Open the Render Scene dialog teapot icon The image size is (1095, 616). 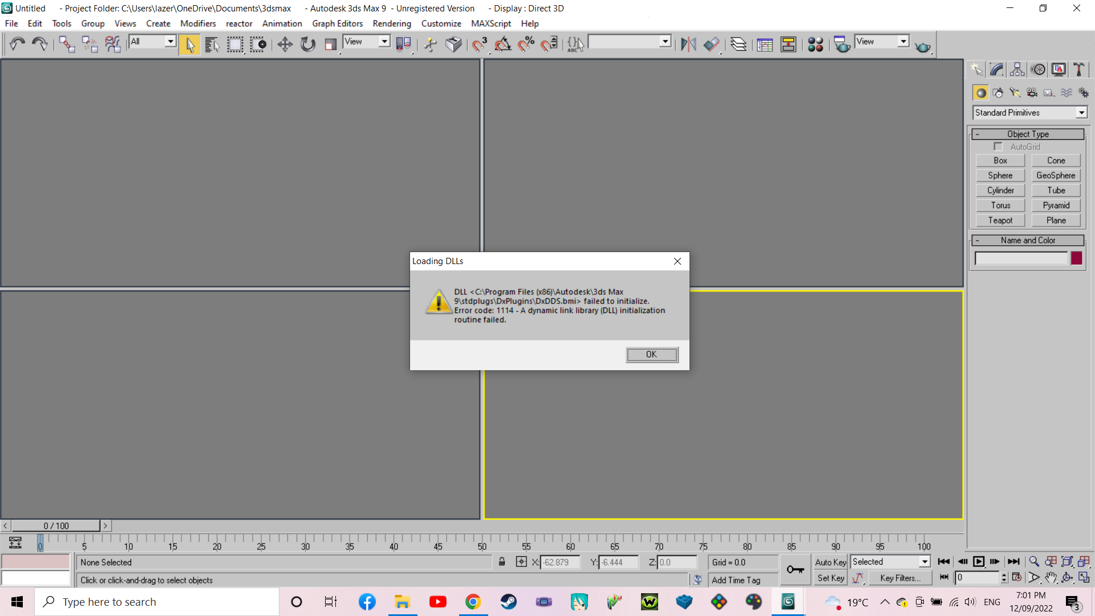point(842,44)
